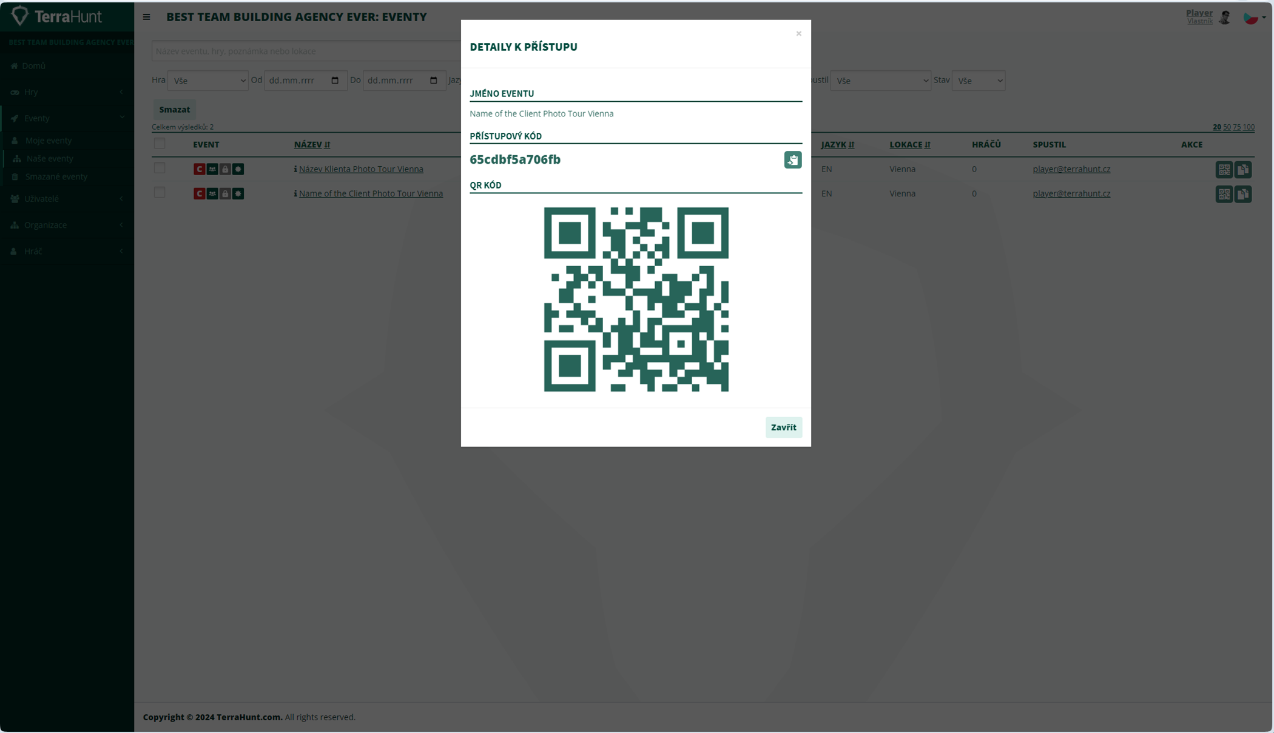Click the Vlastník role link
1274x733 pixels.
(x=1199, y=22)
